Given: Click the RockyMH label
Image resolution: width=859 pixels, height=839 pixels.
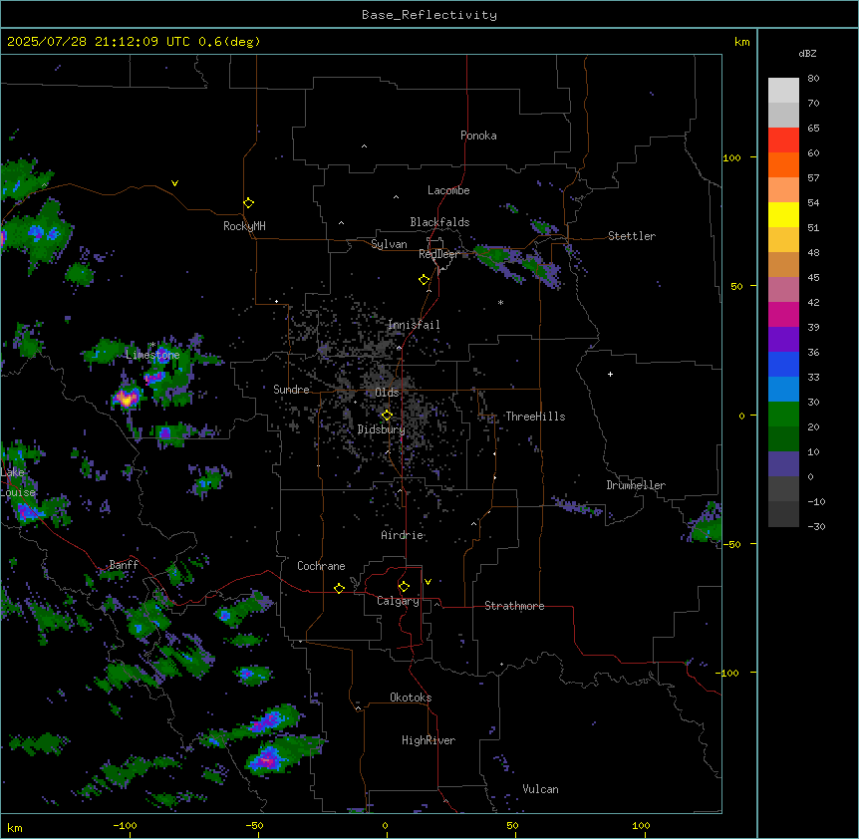Looking at the screenshot, I should click(x=244, y=226).
